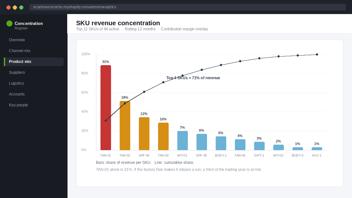Click the red window close dot

(x=9, y=7)
